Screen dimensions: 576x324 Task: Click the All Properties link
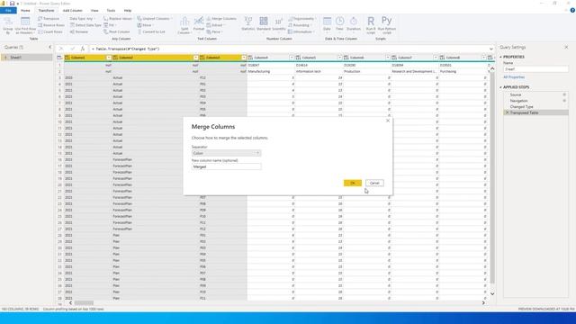tap(514, 77)
